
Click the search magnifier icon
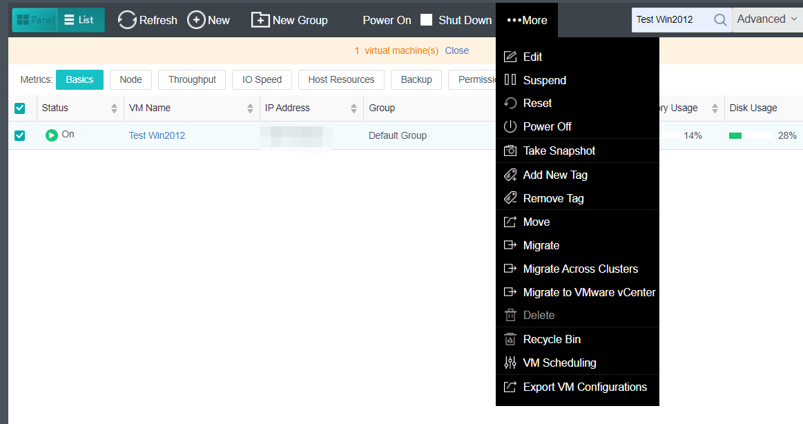tap(720, 20)
